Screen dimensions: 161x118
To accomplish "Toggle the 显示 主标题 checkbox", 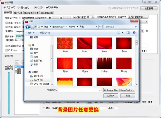I will [x=6, y=23].
